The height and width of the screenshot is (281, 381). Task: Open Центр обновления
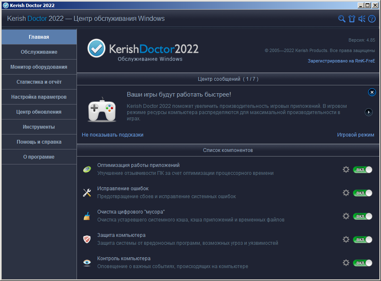(x=39, y=112)
